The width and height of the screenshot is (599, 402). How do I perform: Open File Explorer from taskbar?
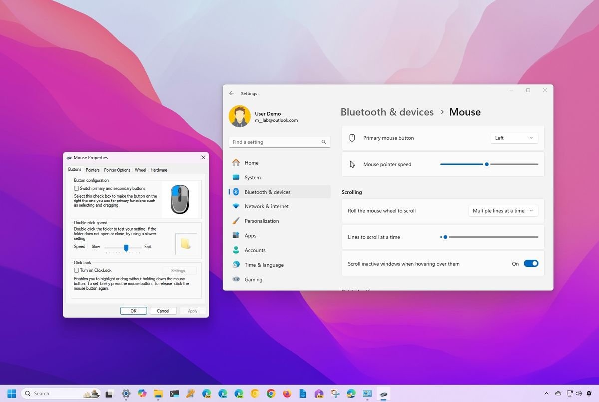pyautogui.click(x=158, y=393)
